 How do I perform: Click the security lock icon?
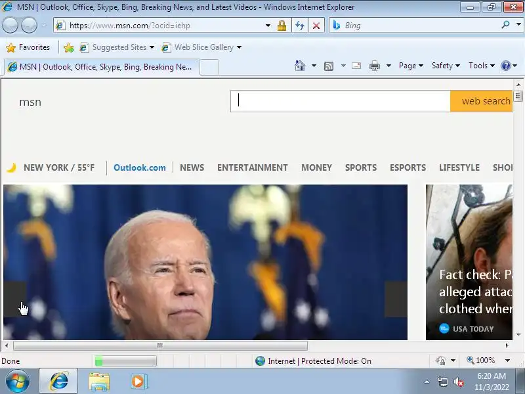click(282, 26)
